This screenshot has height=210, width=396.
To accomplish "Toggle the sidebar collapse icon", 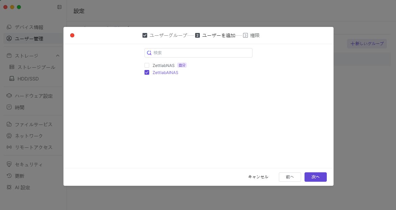I will [x=59, y=7].
